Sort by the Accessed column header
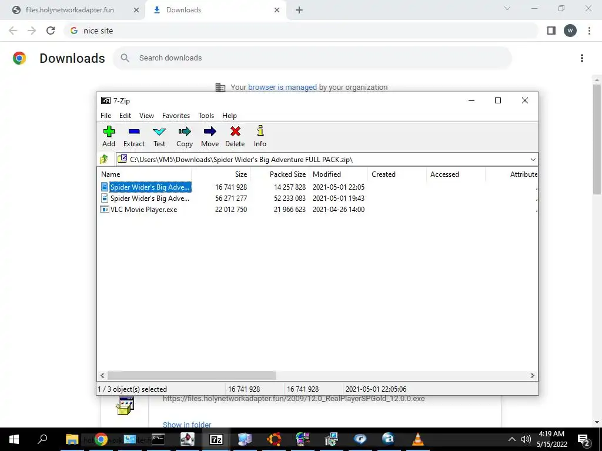Screen dimensions: 602x451 click(x=456, y=174)
